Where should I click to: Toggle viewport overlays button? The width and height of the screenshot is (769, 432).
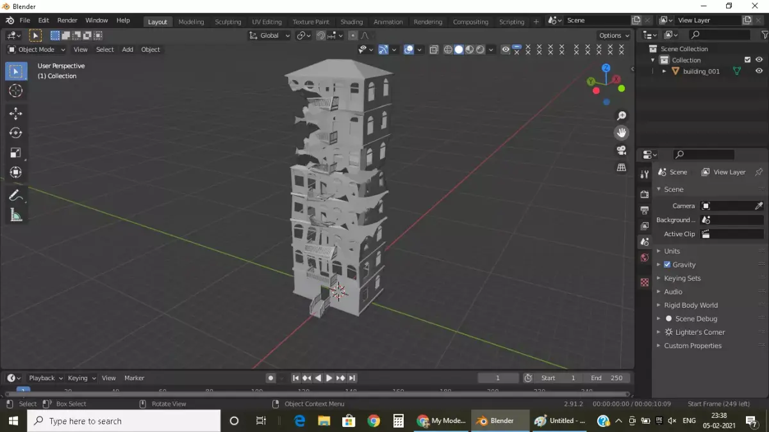point(409,49)
